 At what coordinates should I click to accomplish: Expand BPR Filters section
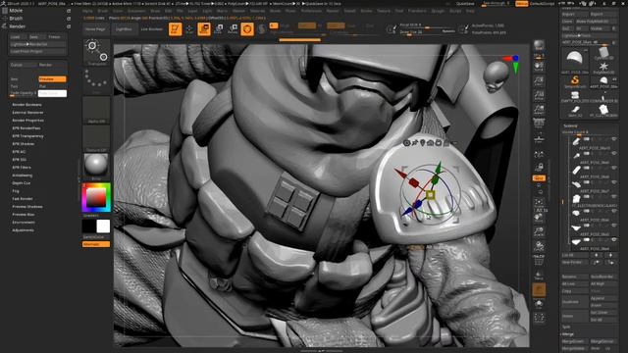tap(22, 168)
